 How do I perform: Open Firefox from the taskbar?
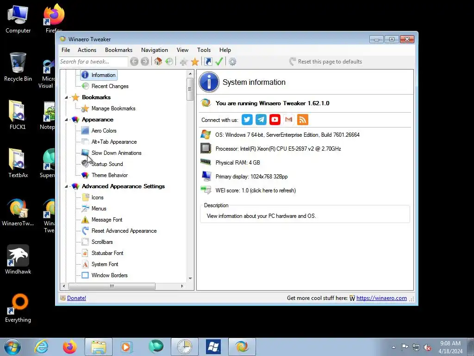(70, 347)
